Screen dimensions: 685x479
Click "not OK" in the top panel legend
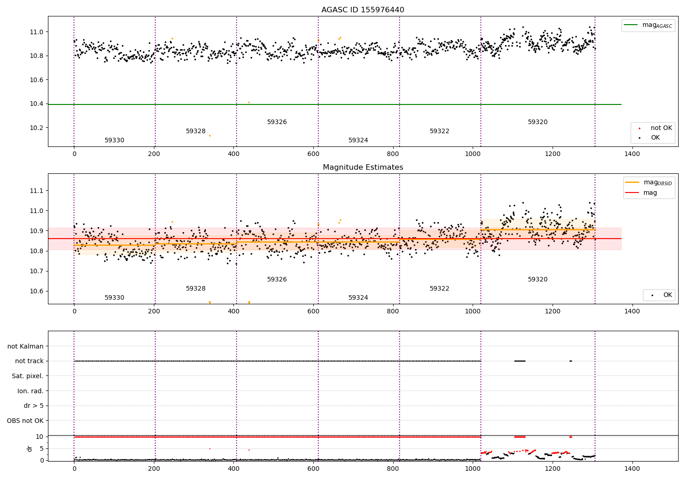point(661,128)
